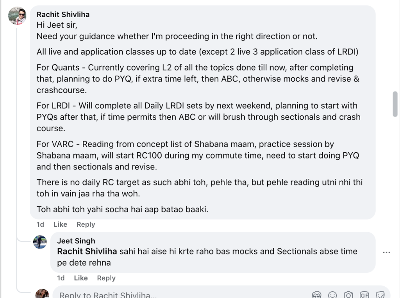Attach a photo with camera icon
The image size is (400, 298).
pos(348,295)
